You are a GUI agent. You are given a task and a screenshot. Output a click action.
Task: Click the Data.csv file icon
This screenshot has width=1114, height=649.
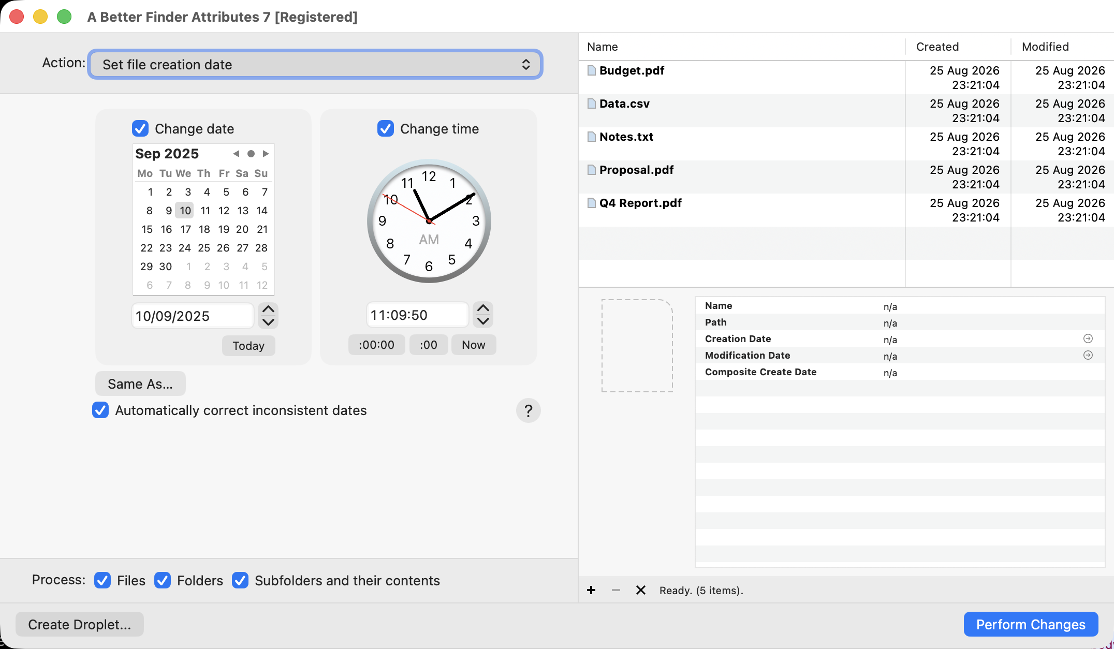(592, 104)
